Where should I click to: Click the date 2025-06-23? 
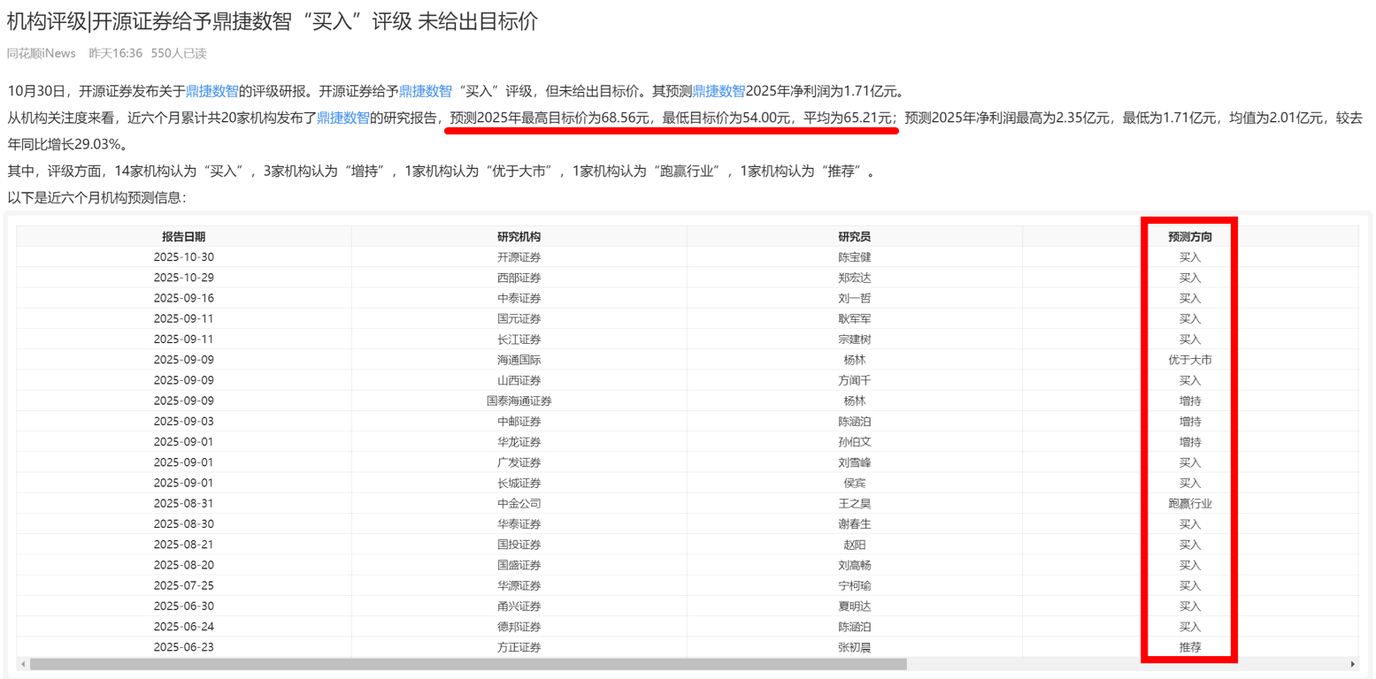pos(184,647)
